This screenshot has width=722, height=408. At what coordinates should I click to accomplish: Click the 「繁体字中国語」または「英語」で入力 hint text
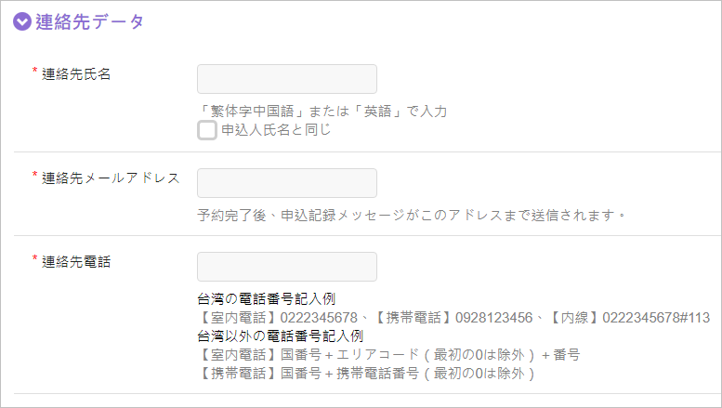point(322,112)
